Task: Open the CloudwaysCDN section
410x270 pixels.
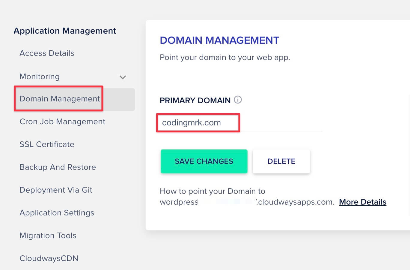Action: (x=49, y=258)
